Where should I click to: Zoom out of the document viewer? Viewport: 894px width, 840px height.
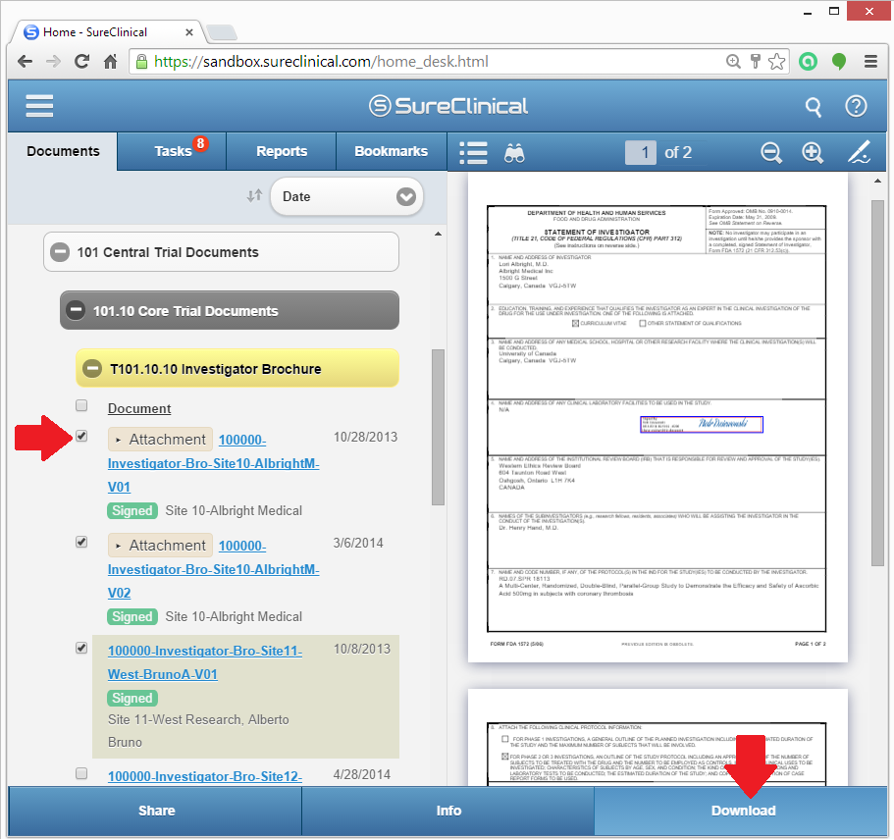(771, 153)
